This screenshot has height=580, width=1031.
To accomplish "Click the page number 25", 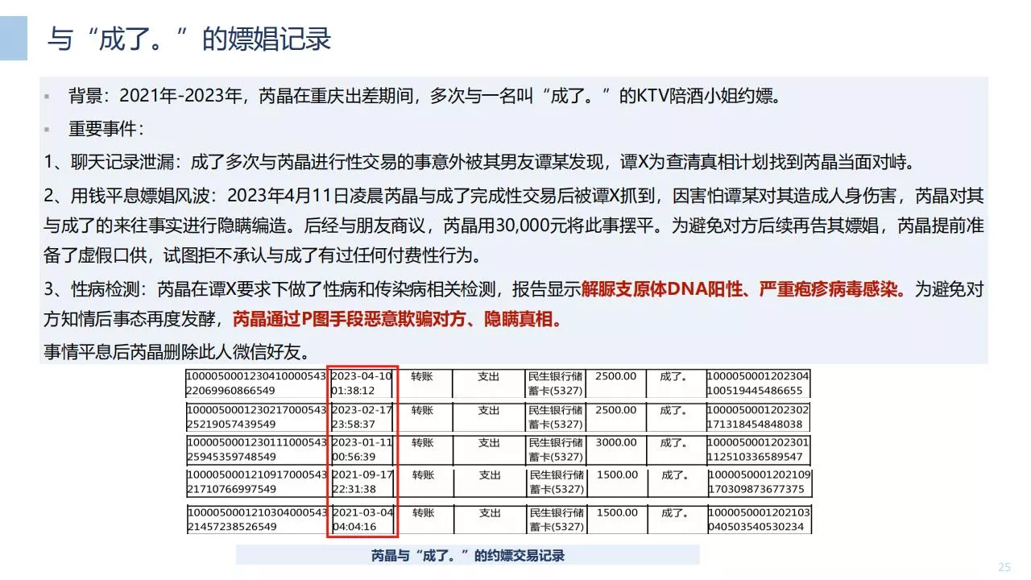I will tap(1004, 567).
